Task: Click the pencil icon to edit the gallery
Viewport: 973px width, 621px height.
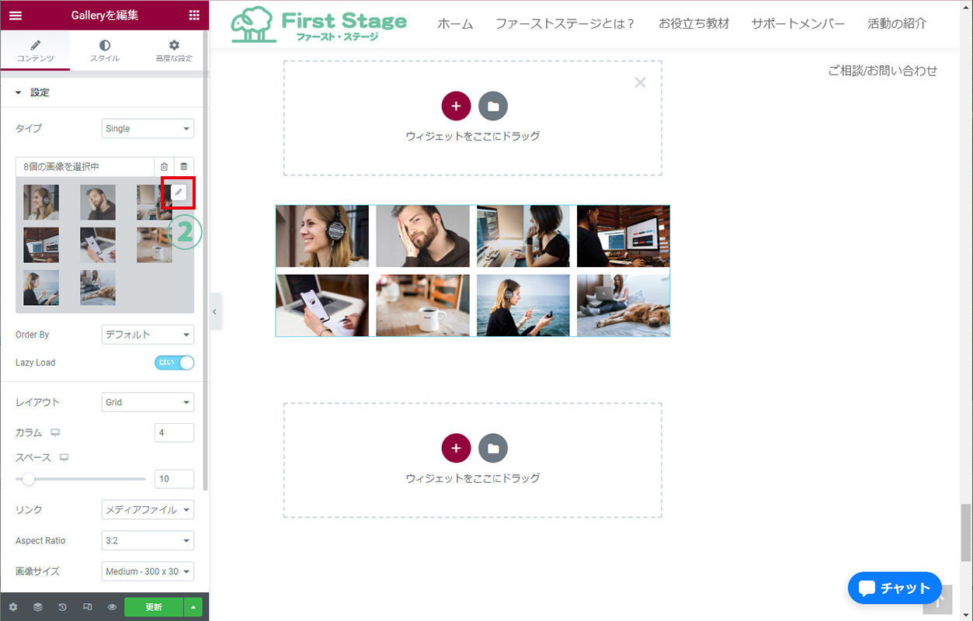Action: (179, 193)
